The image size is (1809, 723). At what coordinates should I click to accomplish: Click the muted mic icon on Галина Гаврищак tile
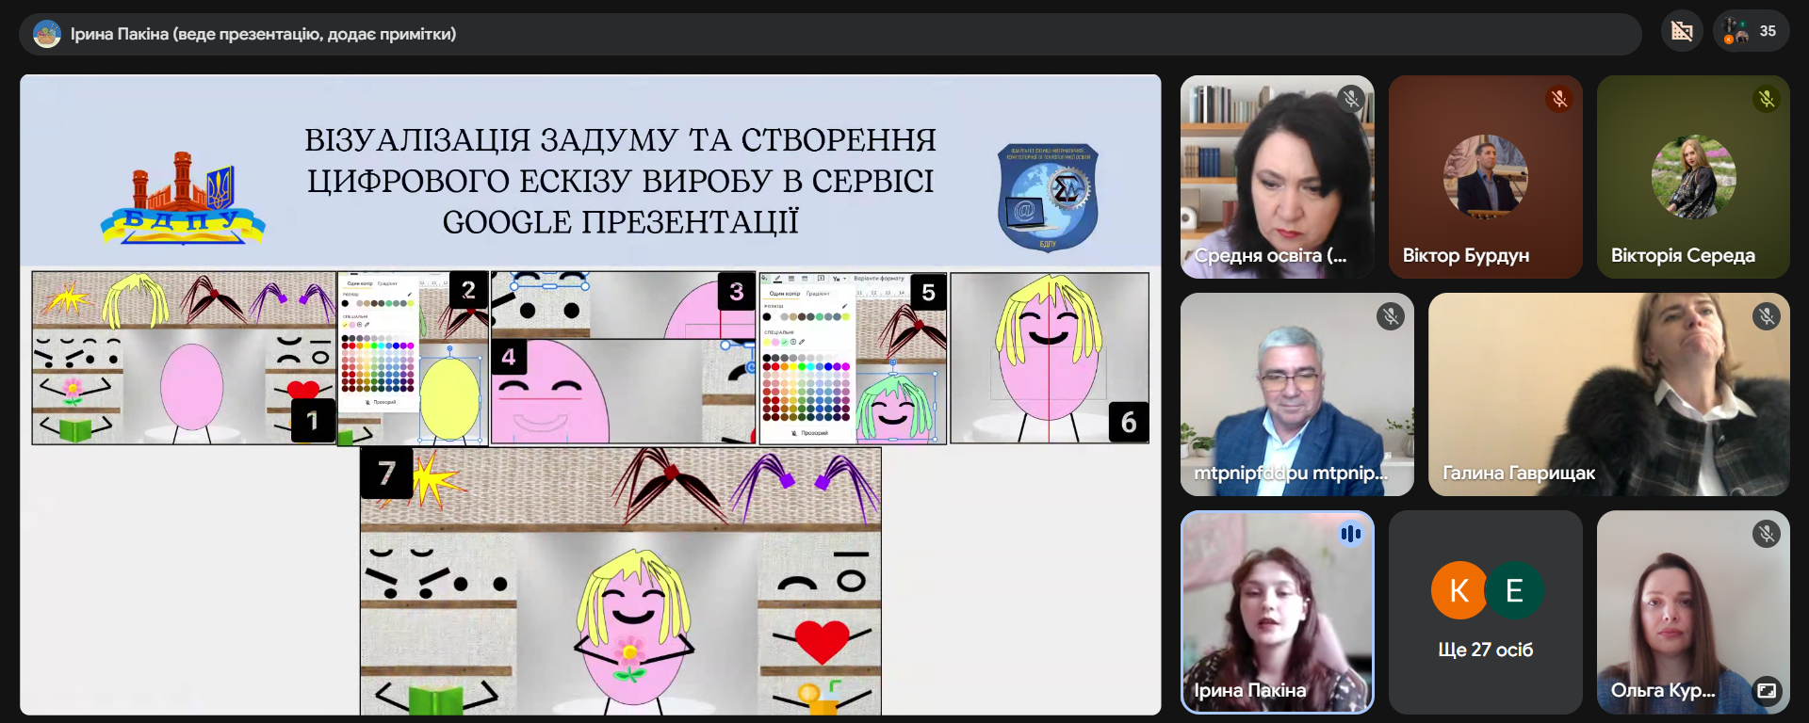(x=1767, y=316)
